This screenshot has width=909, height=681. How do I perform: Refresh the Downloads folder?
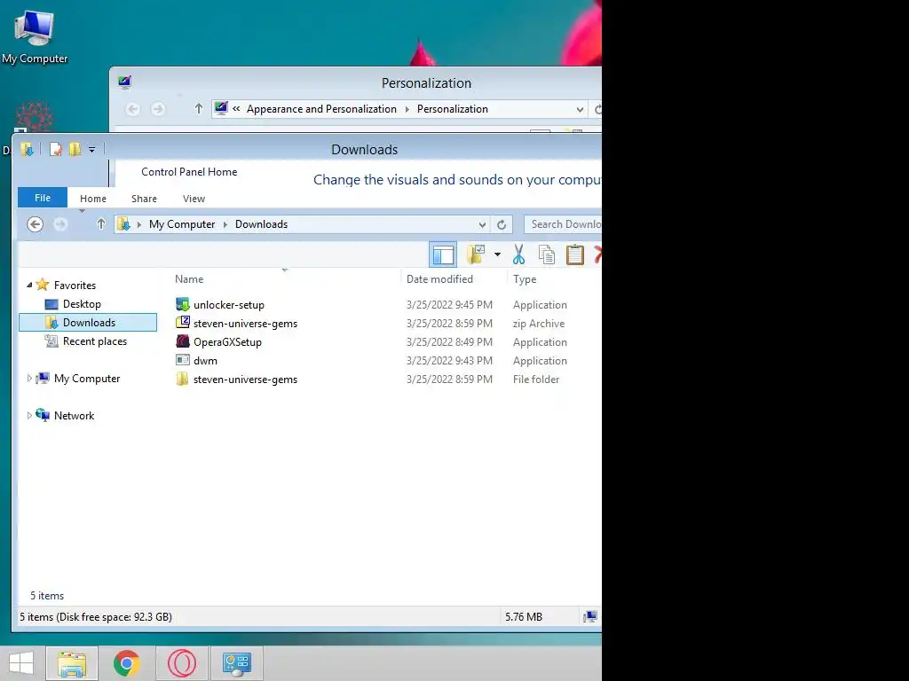[502, 224]
